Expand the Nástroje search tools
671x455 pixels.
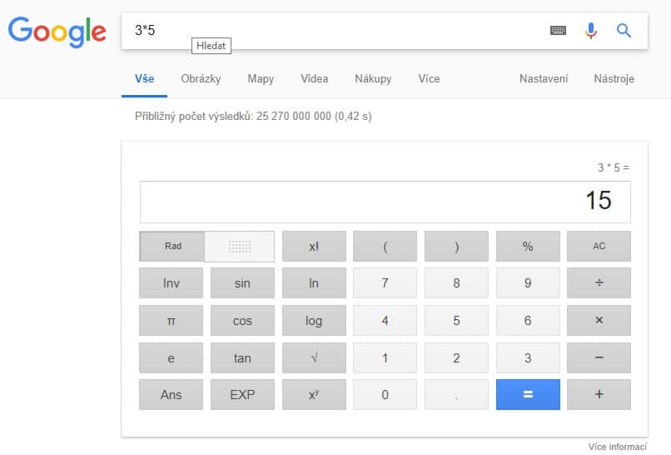(x=614, y=79)
